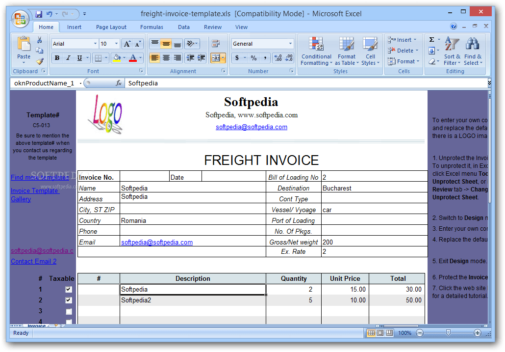
Task: Select the Bold formatting icon
Action: click(56, 58)
